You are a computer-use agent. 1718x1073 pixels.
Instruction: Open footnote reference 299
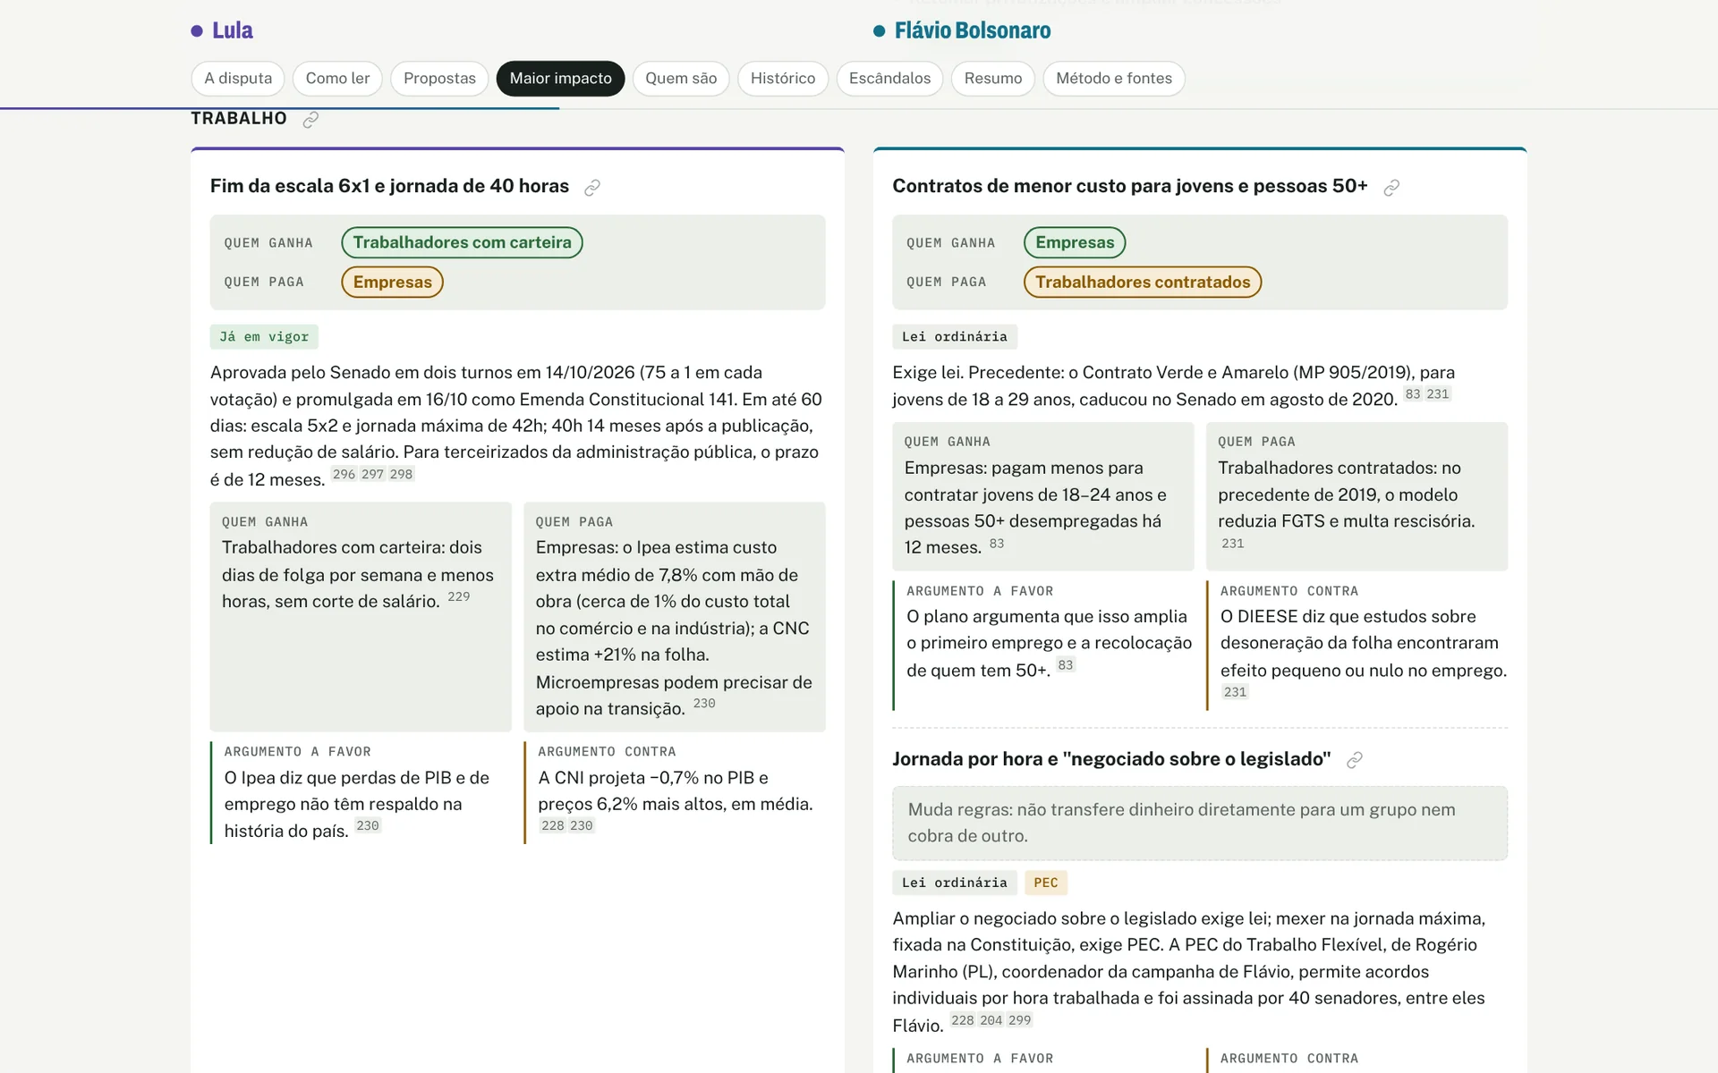coord(1020,1020)
